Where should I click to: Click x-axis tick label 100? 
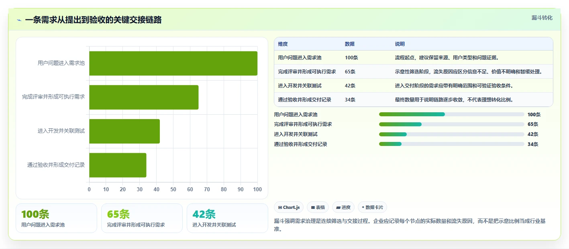click(x=257, y=190)
